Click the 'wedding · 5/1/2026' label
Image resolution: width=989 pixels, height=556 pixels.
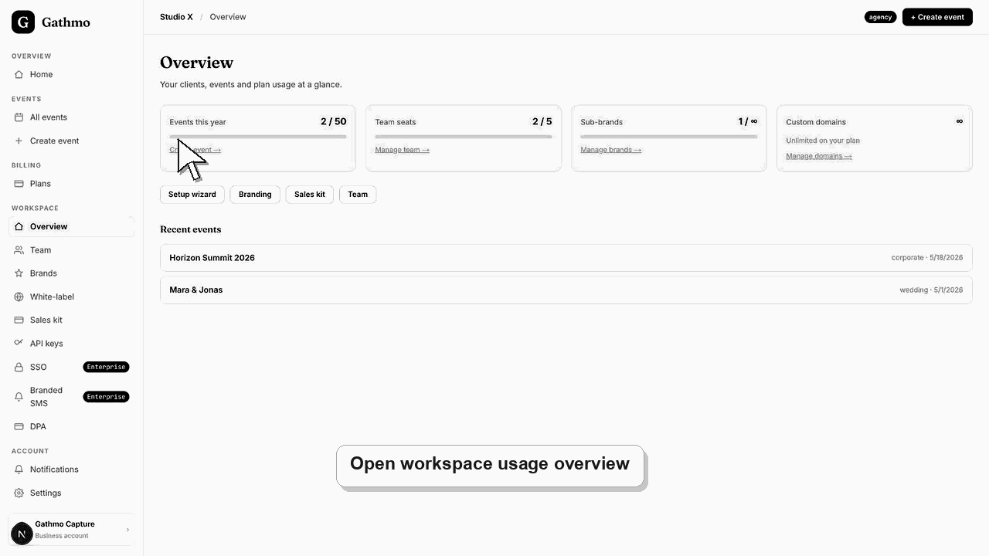[x=931, y=290]
